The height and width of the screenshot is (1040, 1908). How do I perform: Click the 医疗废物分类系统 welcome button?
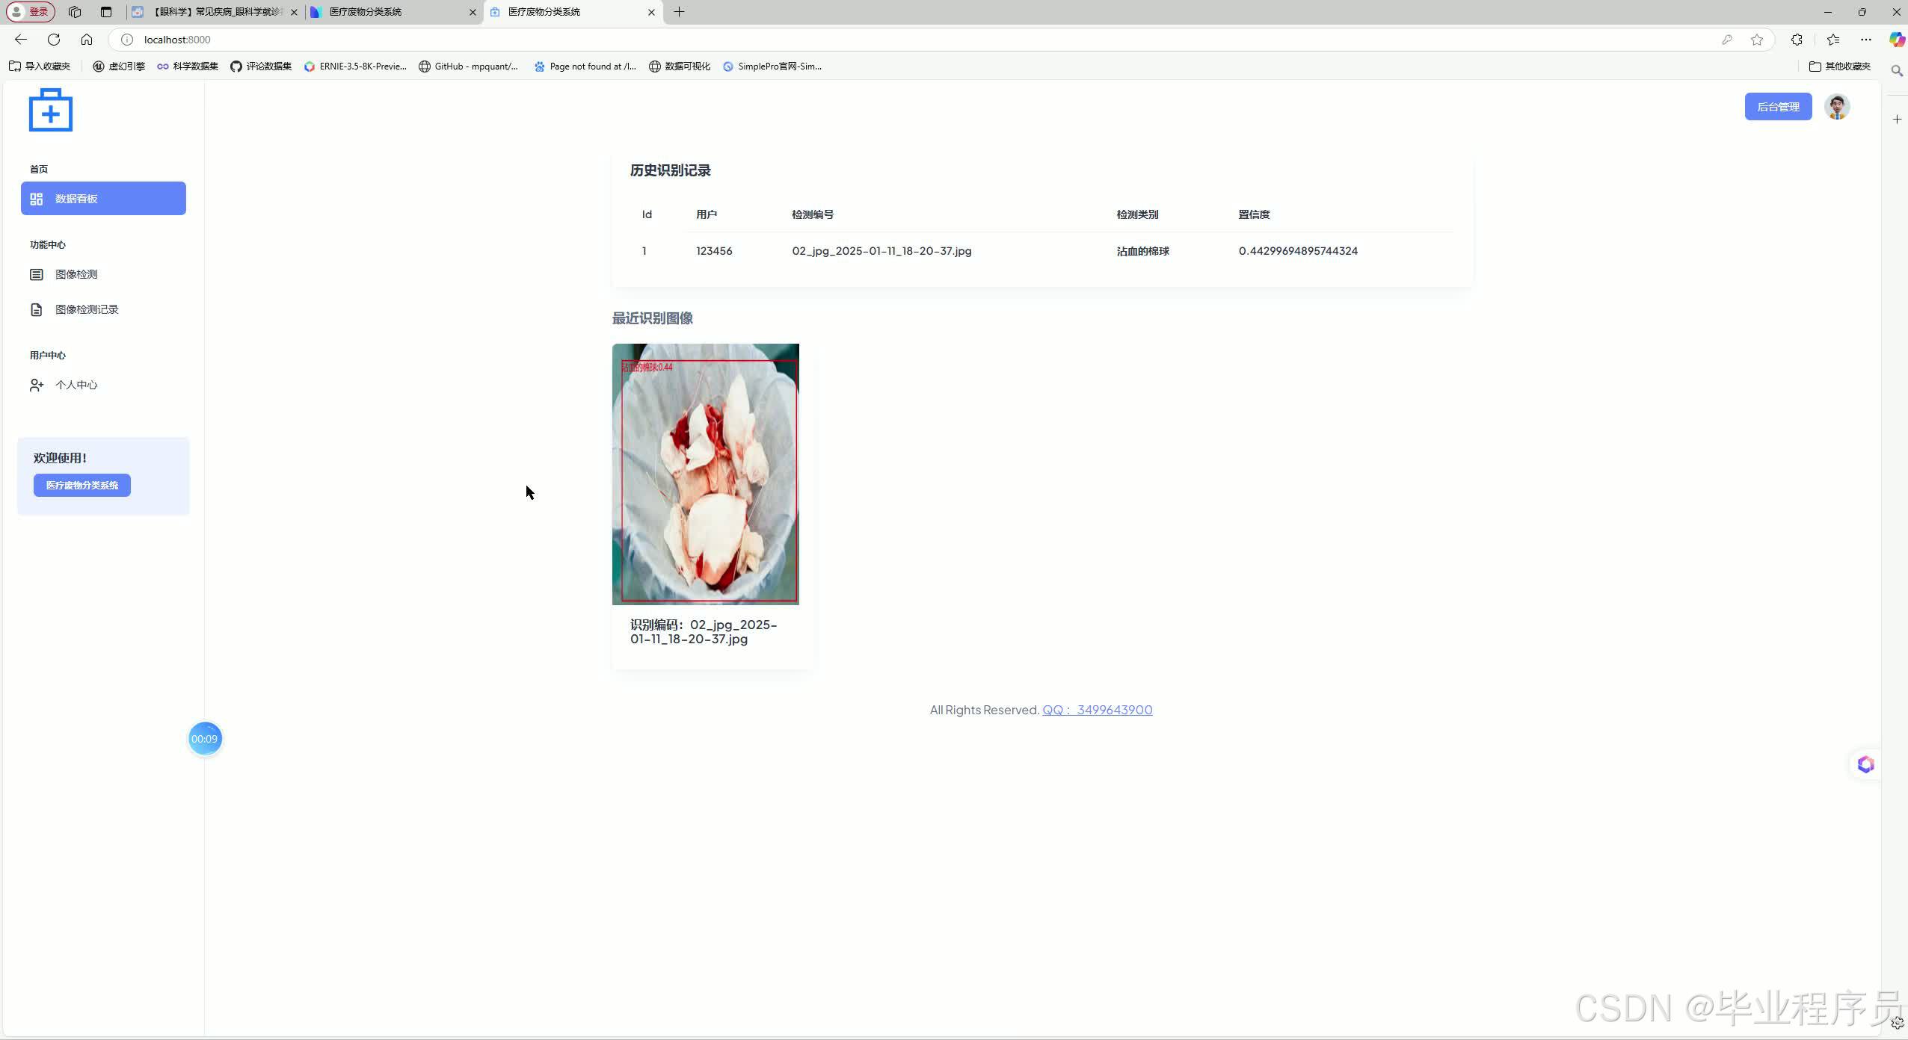[82, 486]
